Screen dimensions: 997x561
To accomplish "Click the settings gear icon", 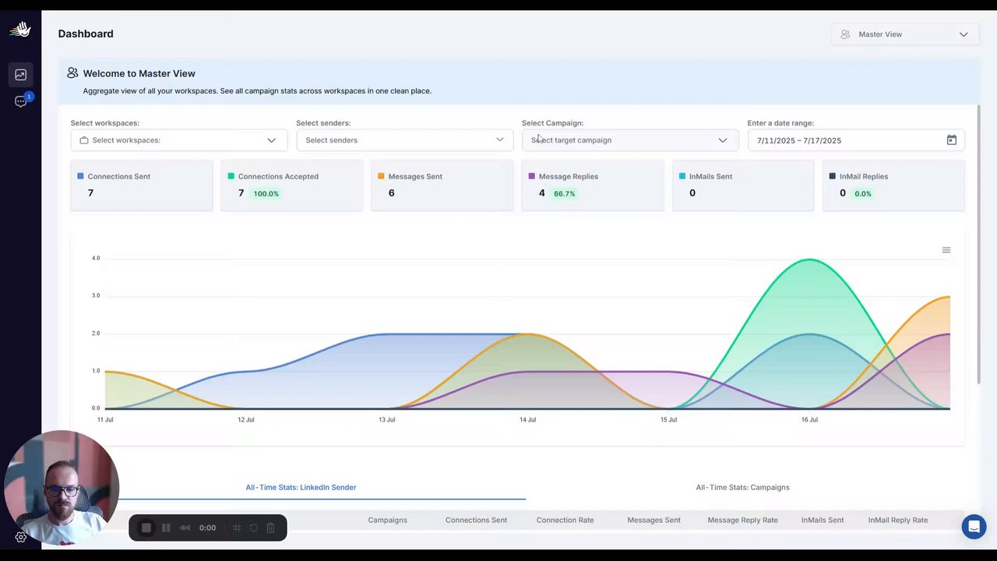I will 21,537.
